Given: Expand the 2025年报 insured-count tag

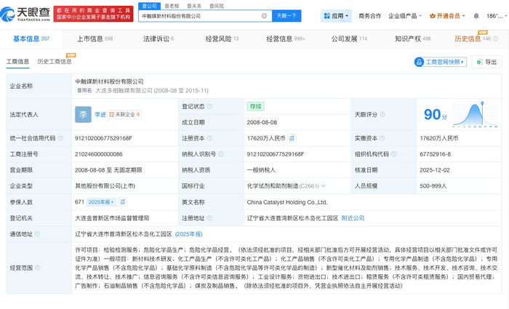Looking at the screenshot, I should [101, 202].
